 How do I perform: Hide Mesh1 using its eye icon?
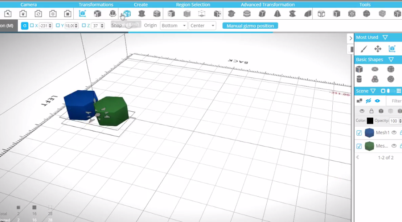point(394,132)
